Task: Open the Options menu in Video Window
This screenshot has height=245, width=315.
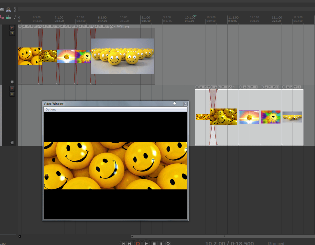Action: (x=51, y=109)
